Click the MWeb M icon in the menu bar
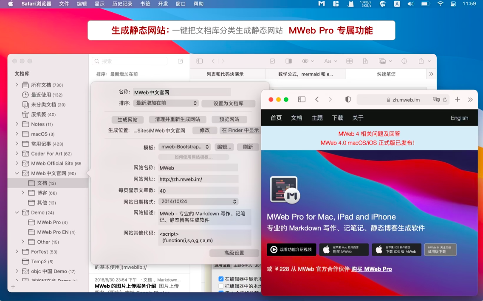This screenshot has width=483, height=301. pyautogui.click(x=321, y=4)
